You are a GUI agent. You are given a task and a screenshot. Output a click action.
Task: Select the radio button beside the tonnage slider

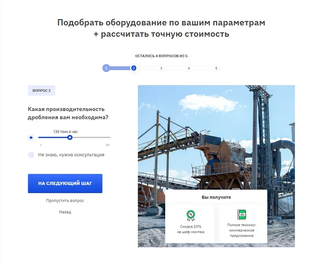pyautogui.click(x=31, y=138)
